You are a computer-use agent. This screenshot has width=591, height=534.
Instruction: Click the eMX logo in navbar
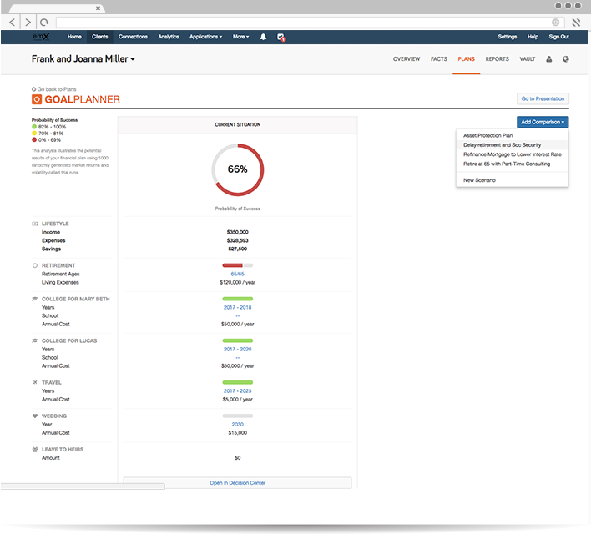tap(41, 37)
